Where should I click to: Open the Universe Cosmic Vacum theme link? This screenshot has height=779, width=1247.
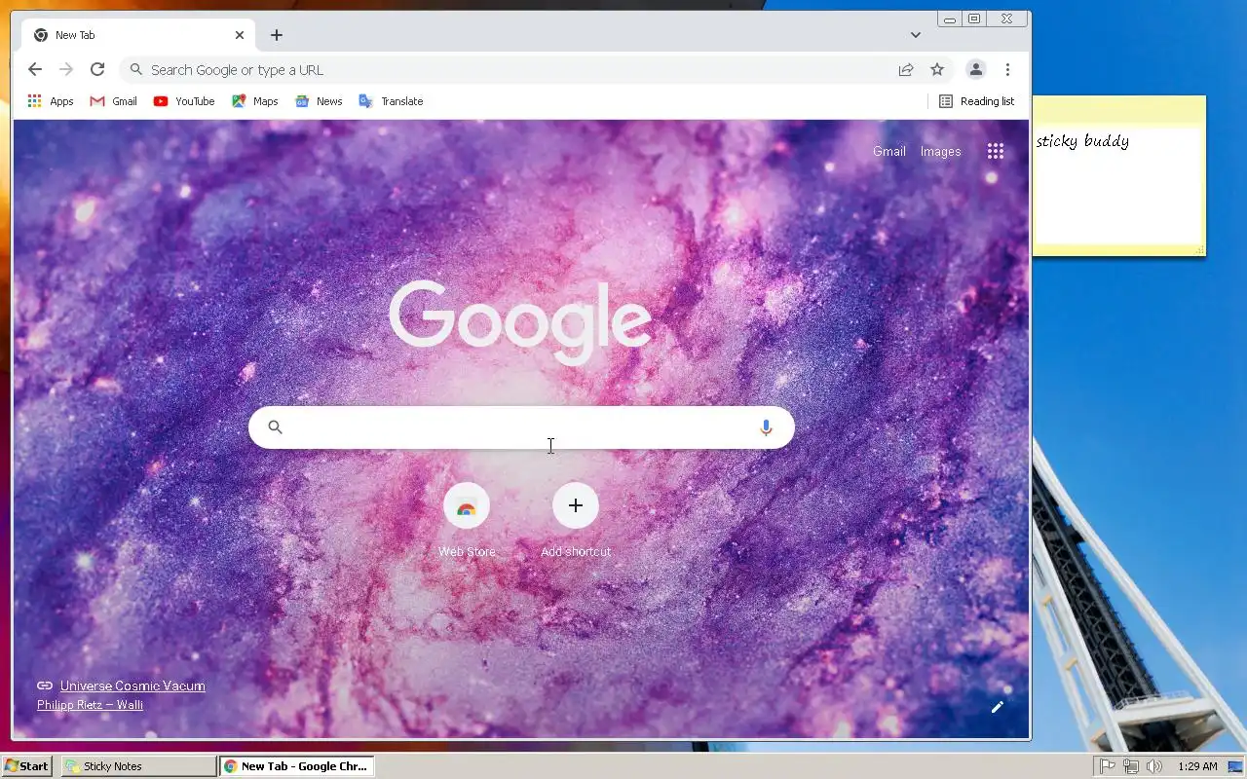click(x=132, y=686)
